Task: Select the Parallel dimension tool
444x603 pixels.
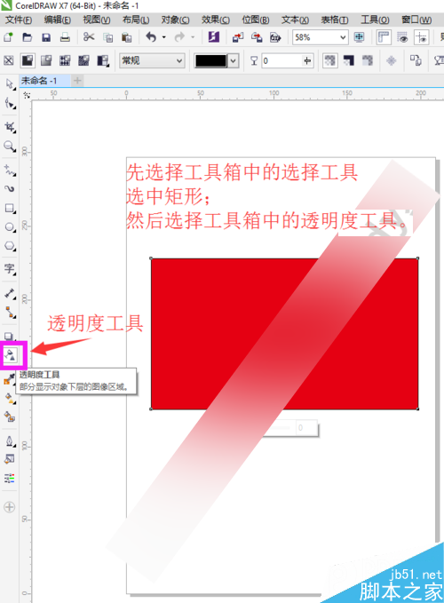Action: point(10,293)
